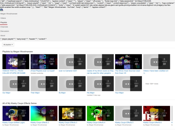Go to the Discussion tab

click(x=5, y=31)
